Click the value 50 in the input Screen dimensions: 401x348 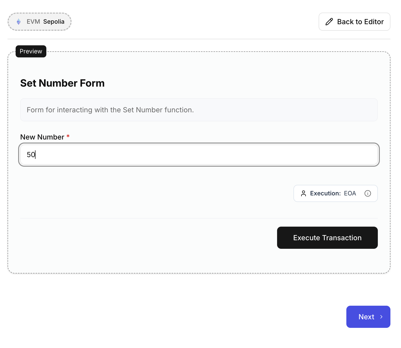click(x=31, y=155)
